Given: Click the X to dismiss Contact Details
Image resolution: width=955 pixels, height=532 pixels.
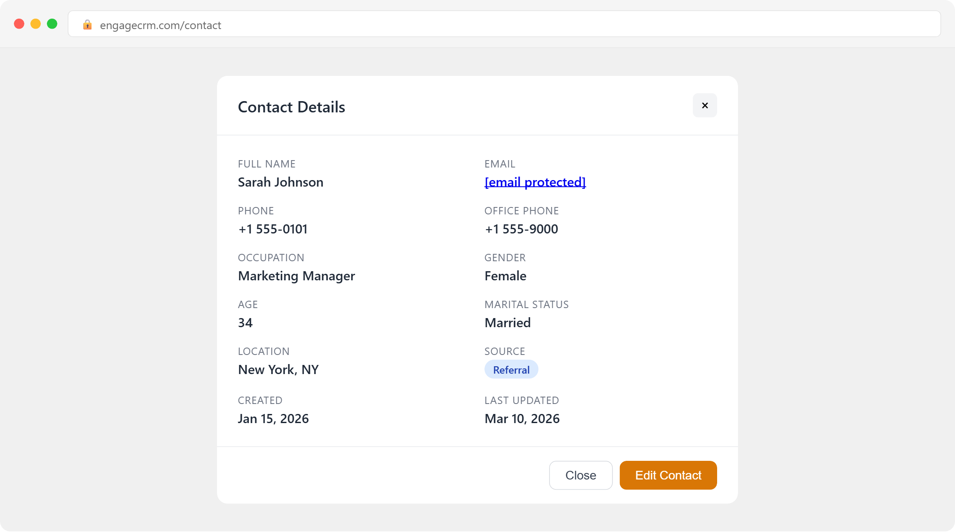Looking at the screenshot, I should point(704,105).
